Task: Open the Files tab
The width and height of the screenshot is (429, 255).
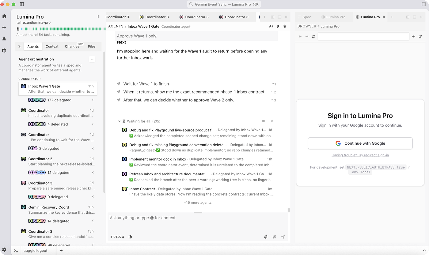Action: 92,46
